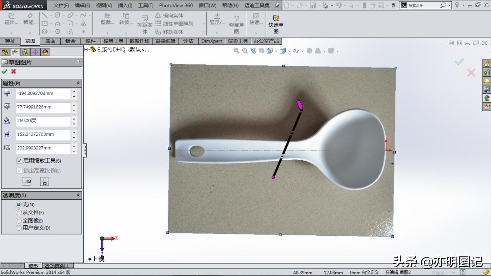Expand the view orientation dropdown arrow
491x276 pixels.
click(x=289, y=51)
